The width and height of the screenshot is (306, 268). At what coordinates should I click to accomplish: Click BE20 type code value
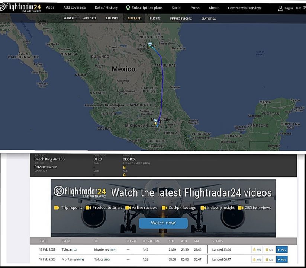click(x=97, y=159)
